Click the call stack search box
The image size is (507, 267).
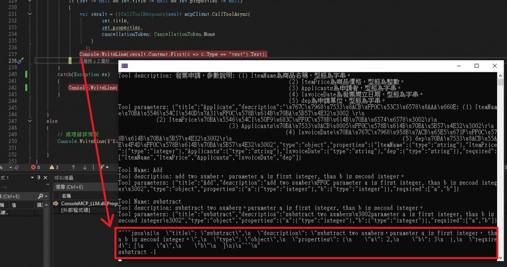(85, 187)
